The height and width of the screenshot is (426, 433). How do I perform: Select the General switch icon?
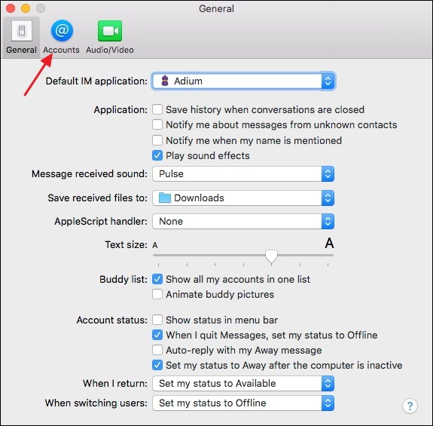pyautogui.click(x=22, y=31)
